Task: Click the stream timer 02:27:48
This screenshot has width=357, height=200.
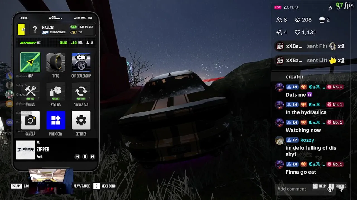Action: (291, 8)
